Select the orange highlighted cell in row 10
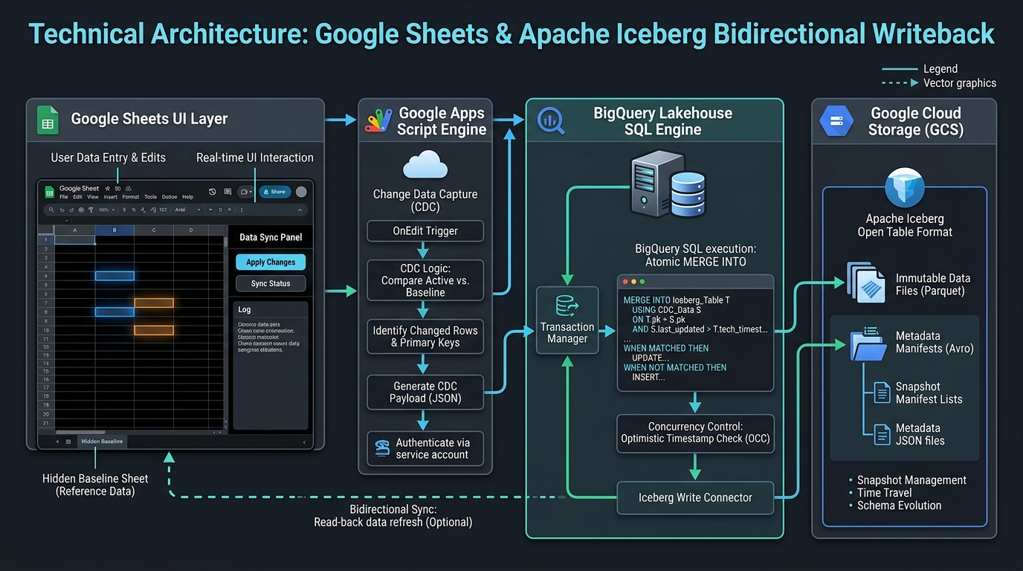Image resolution: width=1023 pixels, height=571 pixels. 154,330
